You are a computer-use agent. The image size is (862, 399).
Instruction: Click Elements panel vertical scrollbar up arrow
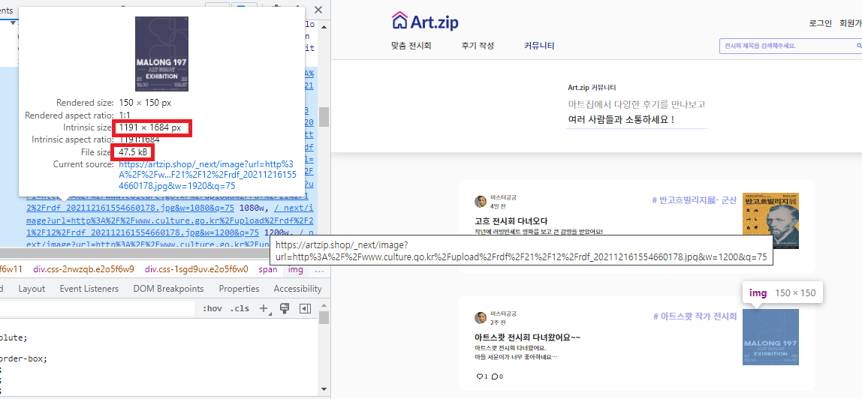pos(324,25)
